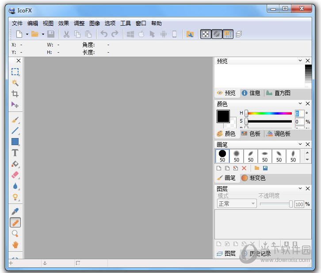Click the black foreground color swatch
Image resolution: width=321 pixels, height=273 pixels.
223,116
